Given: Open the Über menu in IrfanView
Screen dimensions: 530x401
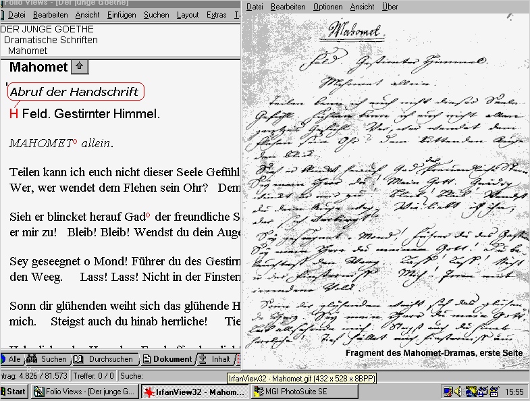Looking at the screenshot, I should [390, 7].
